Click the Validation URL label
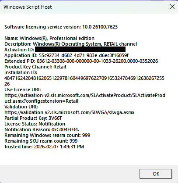This screenshot has height=183, width=178. (x=21, y=107)
